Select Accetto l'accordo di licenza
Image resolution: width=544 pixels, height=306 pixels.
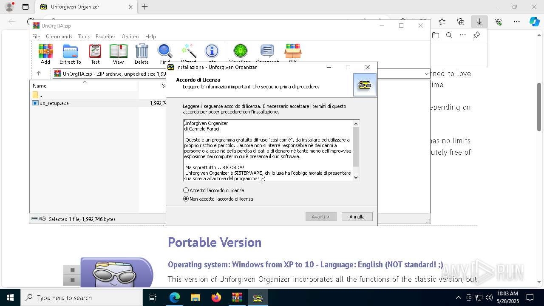[x=214, y=190]
